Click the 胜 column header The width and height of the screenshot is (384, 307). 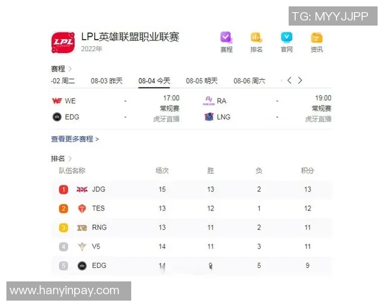[x=211, y=171]
